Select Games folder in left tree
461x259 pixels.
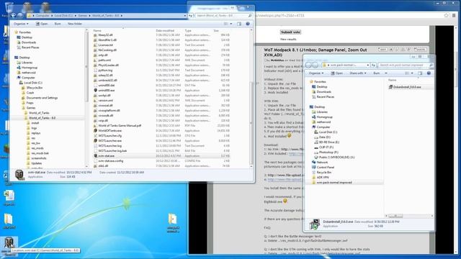(31, 108)
